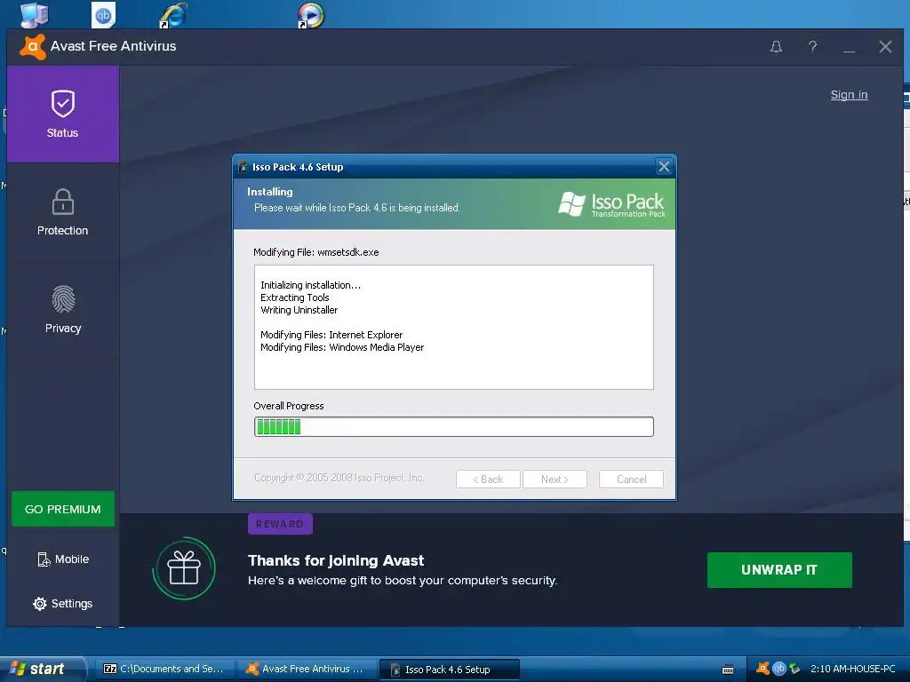The width and height of the screenshot is (910, 682).
Task: Open the Mobile section
Action: (63, 559)
